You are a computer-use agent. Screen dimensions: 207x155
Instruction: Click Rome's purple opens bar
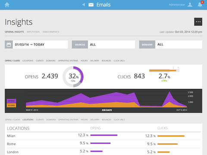pyautogui.click(x=100, y=143)
